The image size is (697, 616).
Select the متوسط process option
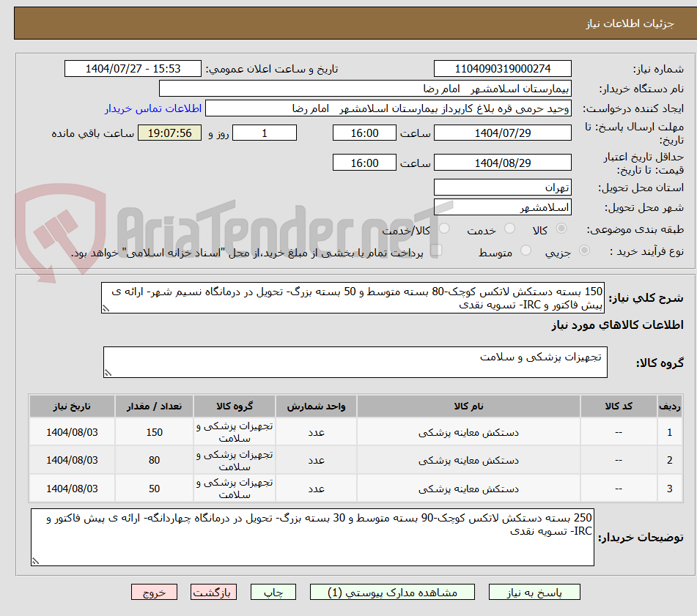coord(525,251)
